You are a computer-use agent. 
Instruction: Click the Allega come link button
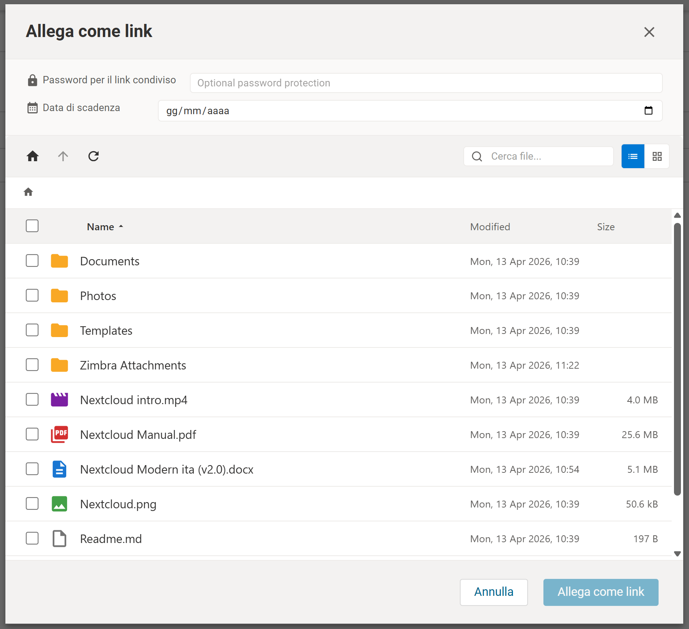point(600,592)
